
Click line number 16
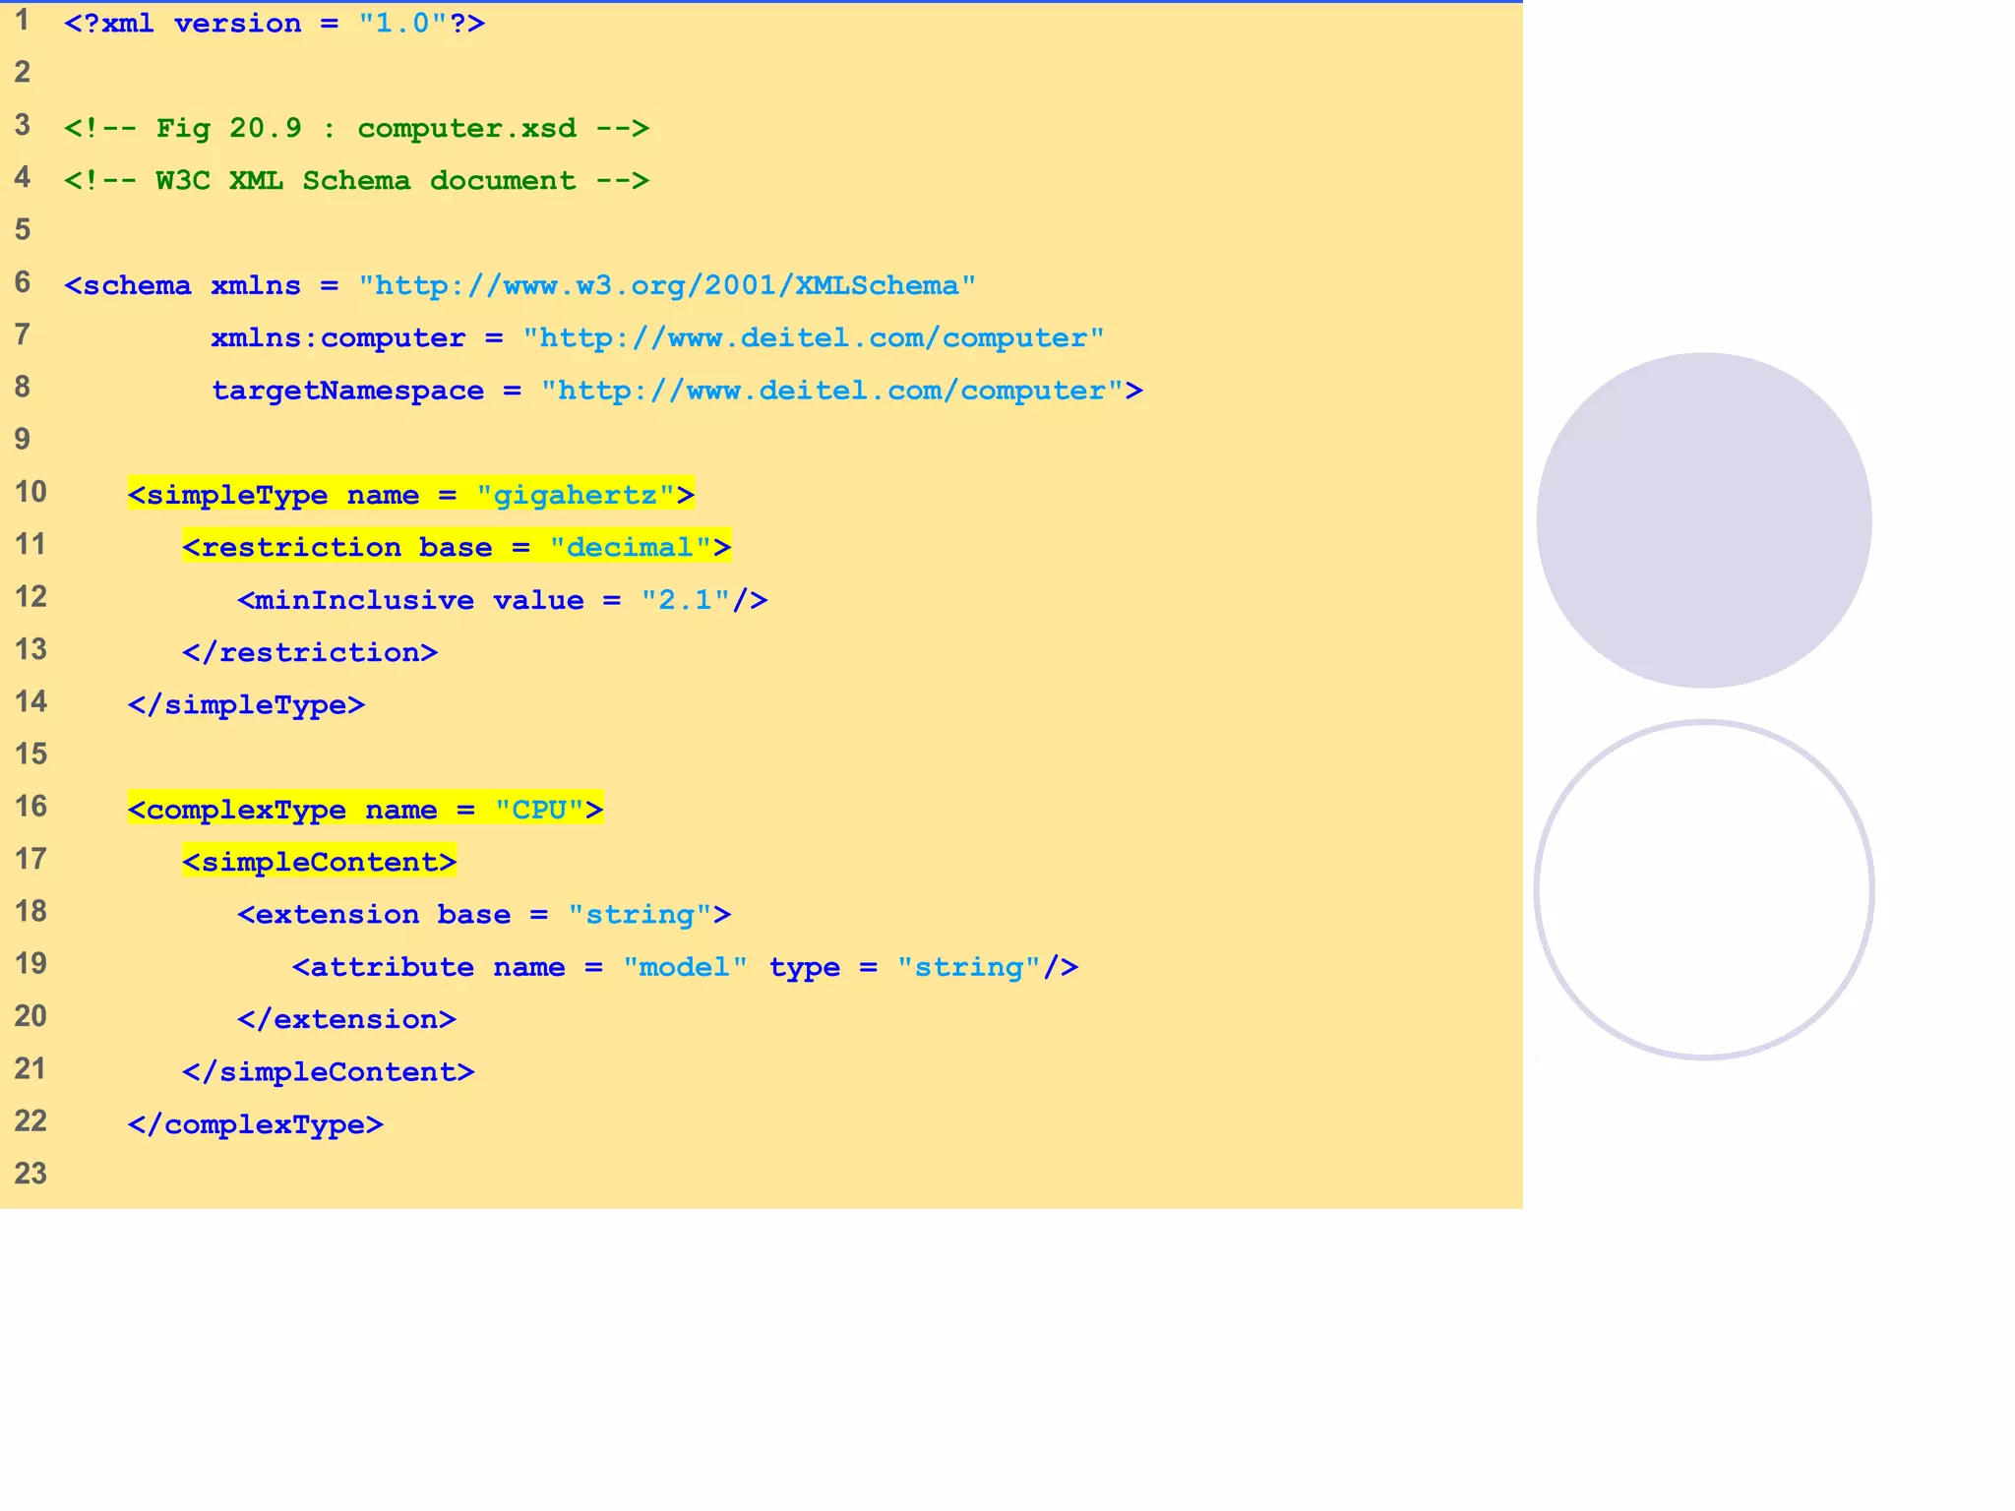(x=31, y=807)
